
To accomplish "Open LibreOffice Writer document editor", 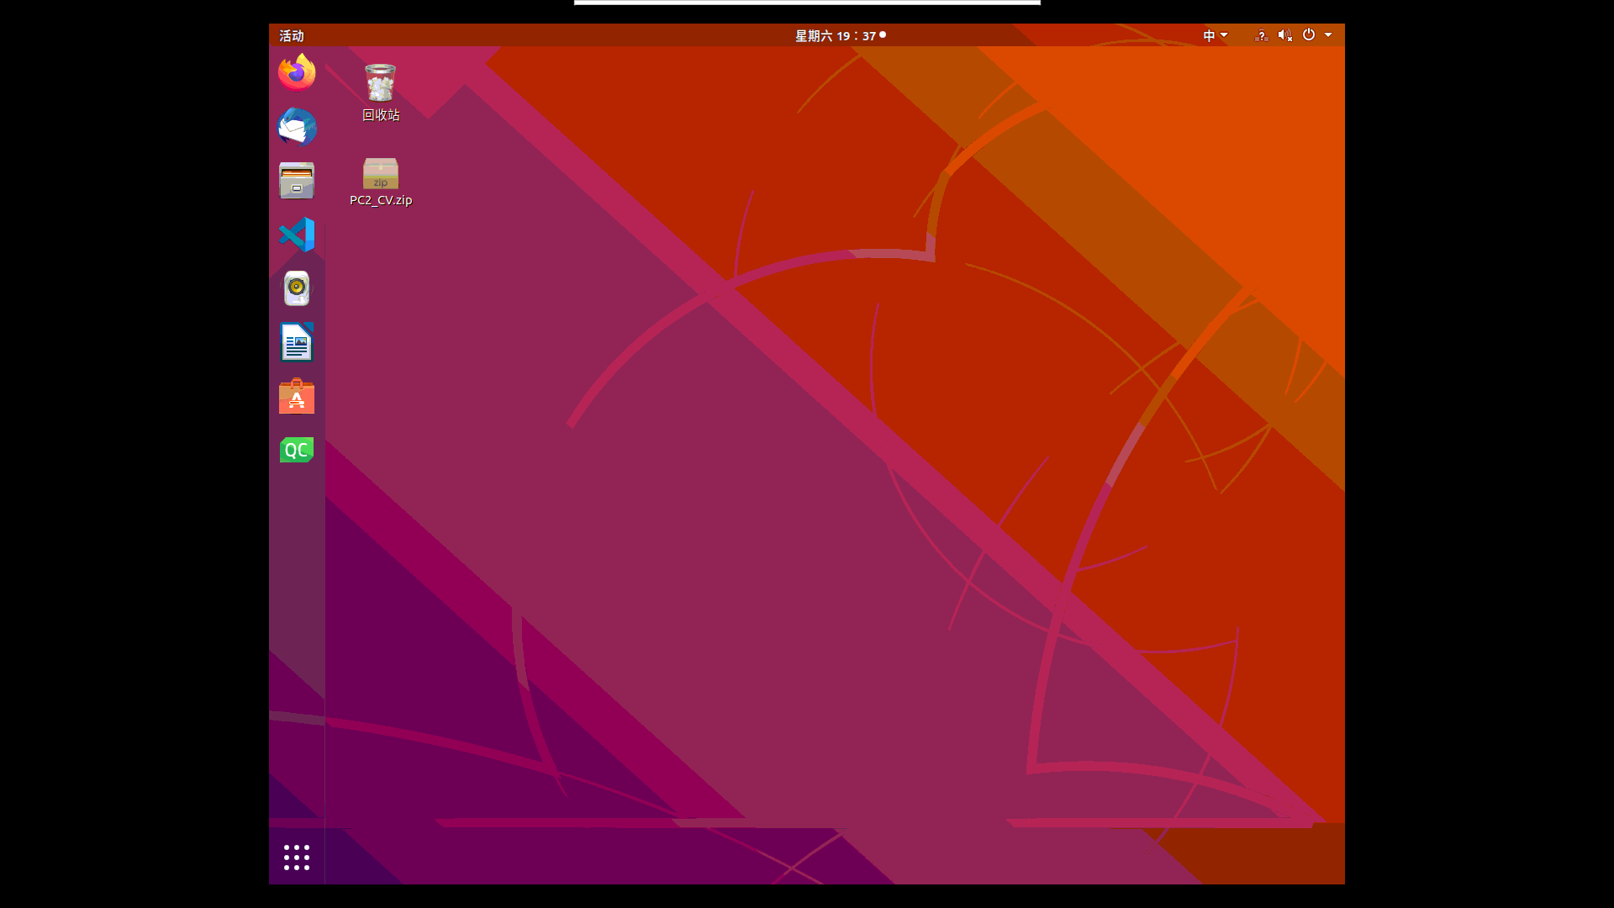I will [296, 342].
